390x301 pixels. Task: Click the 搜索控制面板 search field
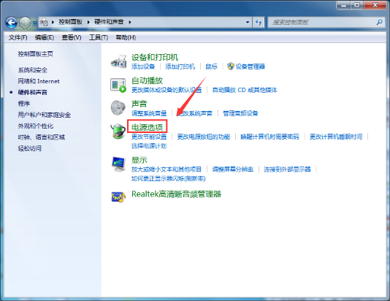(x=323, y=23)
